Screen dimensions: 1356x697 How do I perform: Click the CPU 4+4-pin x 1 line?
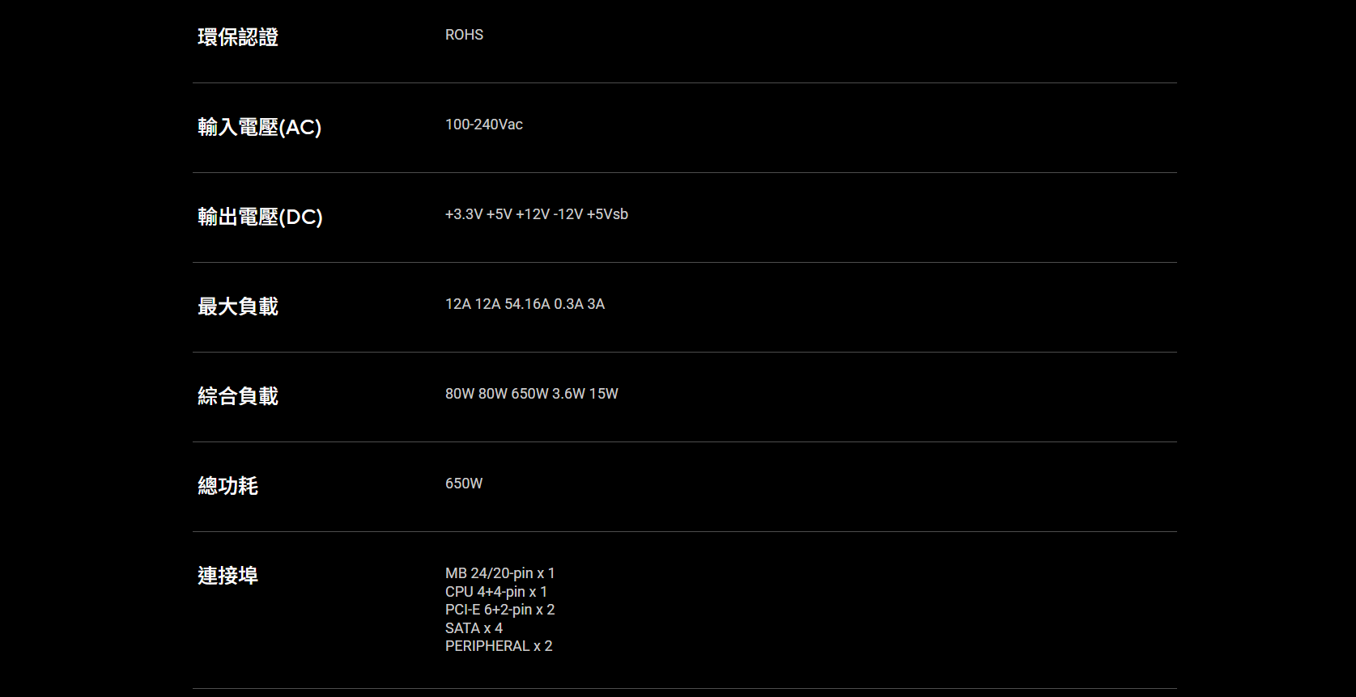(x=495, y=592)
